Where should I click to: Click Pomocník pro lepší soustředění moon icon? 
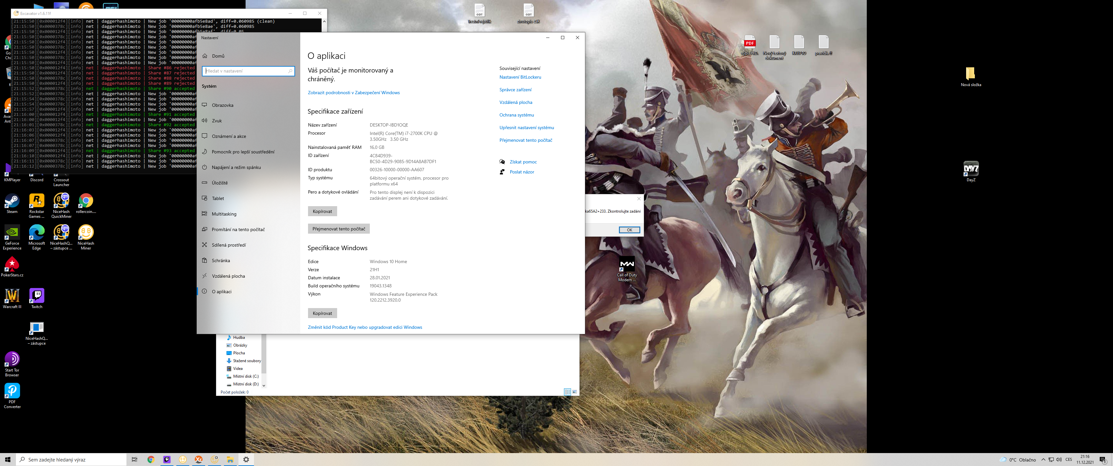tap(205, 152)
